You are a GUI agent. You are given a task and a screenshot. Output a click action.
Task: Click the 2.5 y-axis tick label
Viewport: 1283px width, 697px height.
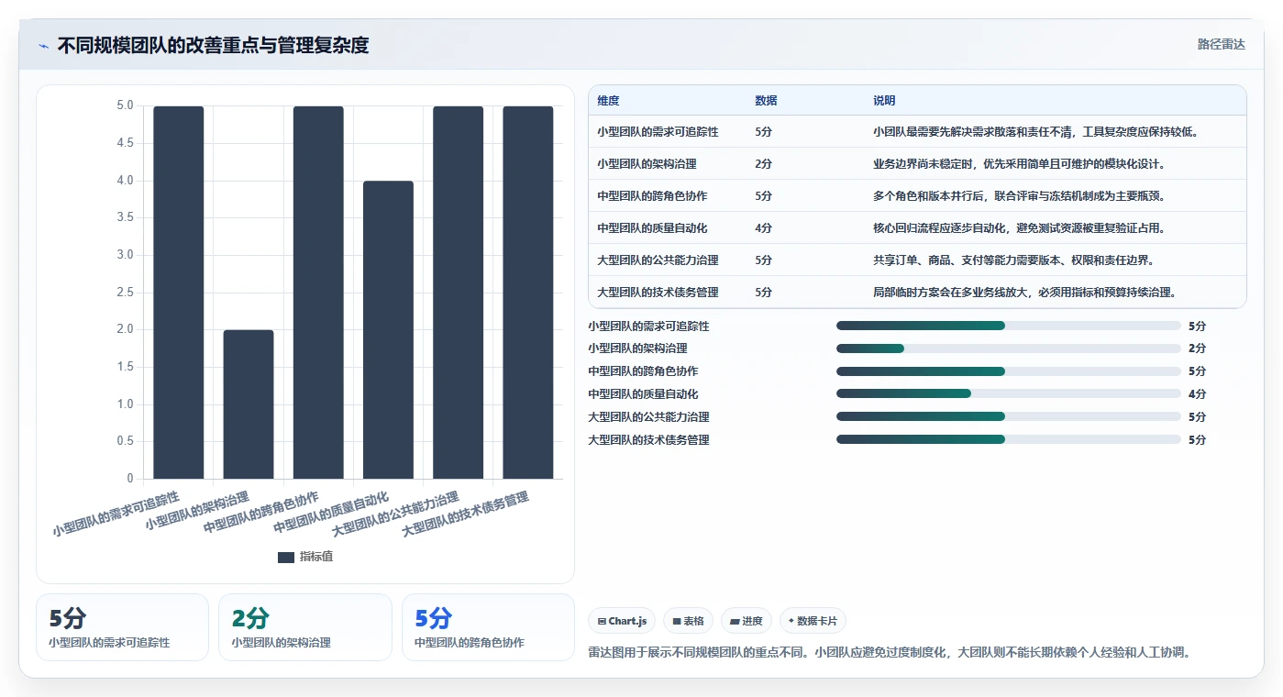125,293
